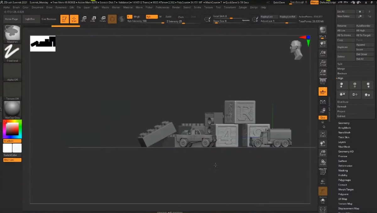Activate the Move transform tool
Screen dimensions: 377x213
tap(84, 19)
